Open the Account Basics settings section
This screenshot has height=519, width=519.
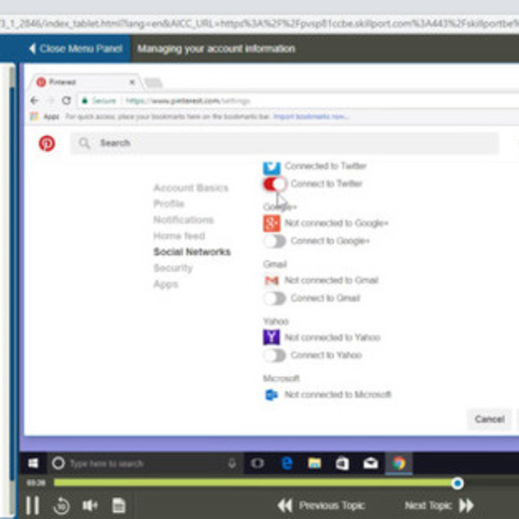(191, 187)
